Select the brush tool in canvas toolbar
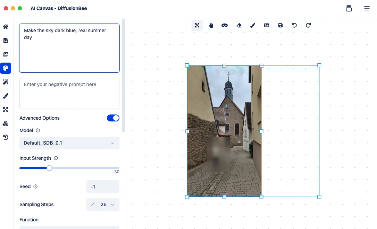 coord(253,25)
